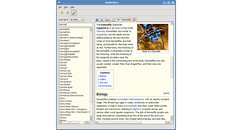Open the 'Look up in' Wiki dropdown

pos(77,20)
